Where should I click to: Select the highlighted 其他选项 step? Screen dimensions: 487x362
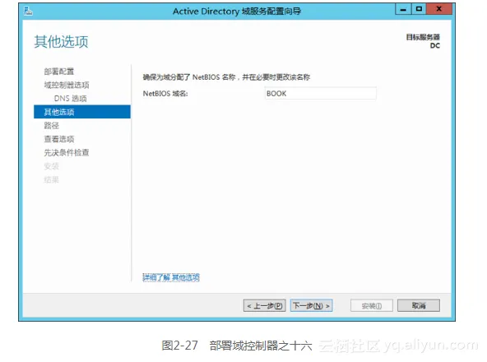click(82, 112)
